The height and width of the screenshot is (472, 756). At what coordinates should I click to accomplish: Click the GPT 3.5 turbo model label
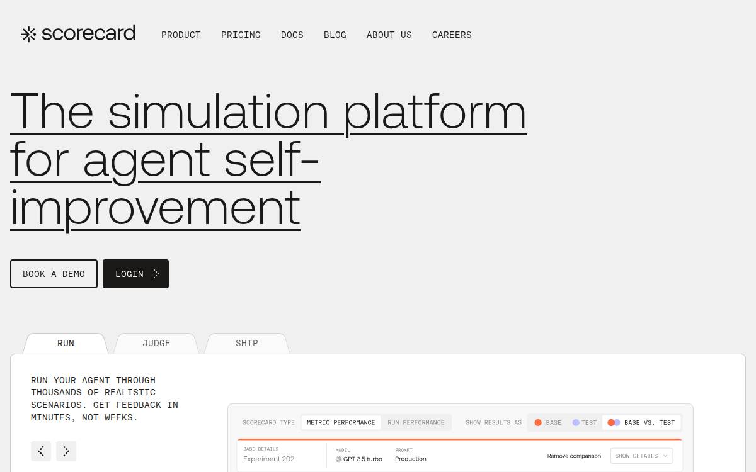pos(358,459)
